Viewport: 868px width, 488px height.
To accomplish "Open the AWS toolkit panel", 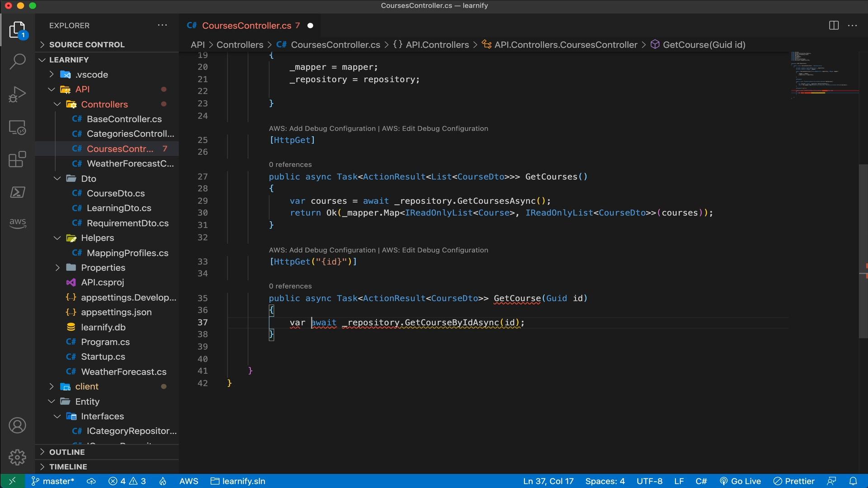I will [x=17, y=223].
